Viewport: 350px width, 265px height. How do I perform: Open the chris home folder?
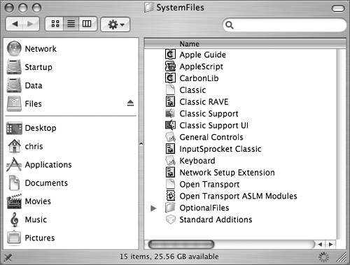click(x=25, y=146)
